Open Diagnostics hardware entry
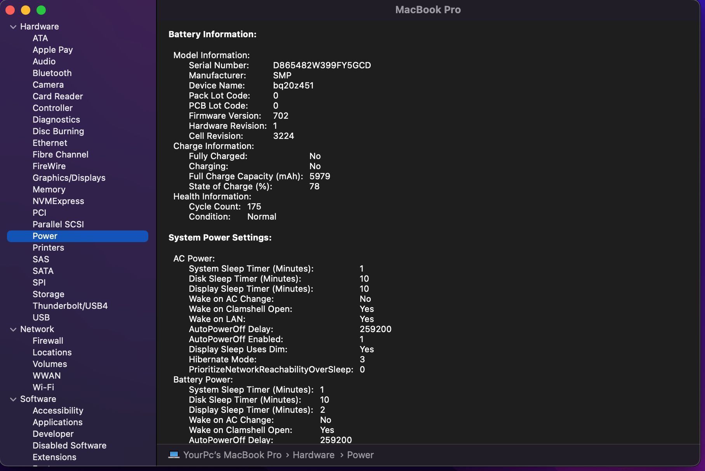The width and height of the screenshot is (705, 471). (56, 119)
